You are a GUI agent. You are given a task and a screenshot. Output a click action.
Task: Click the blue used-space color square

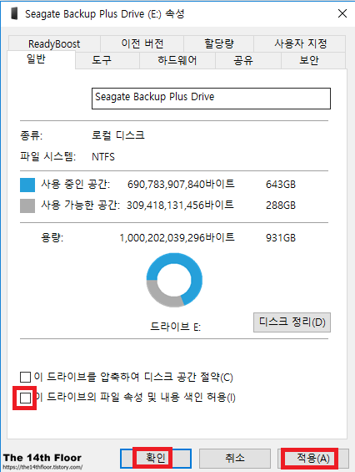[x=27, y=185]
